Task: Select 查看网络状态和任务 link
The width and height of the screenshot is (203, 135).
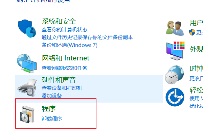Action: coord(65,68)
